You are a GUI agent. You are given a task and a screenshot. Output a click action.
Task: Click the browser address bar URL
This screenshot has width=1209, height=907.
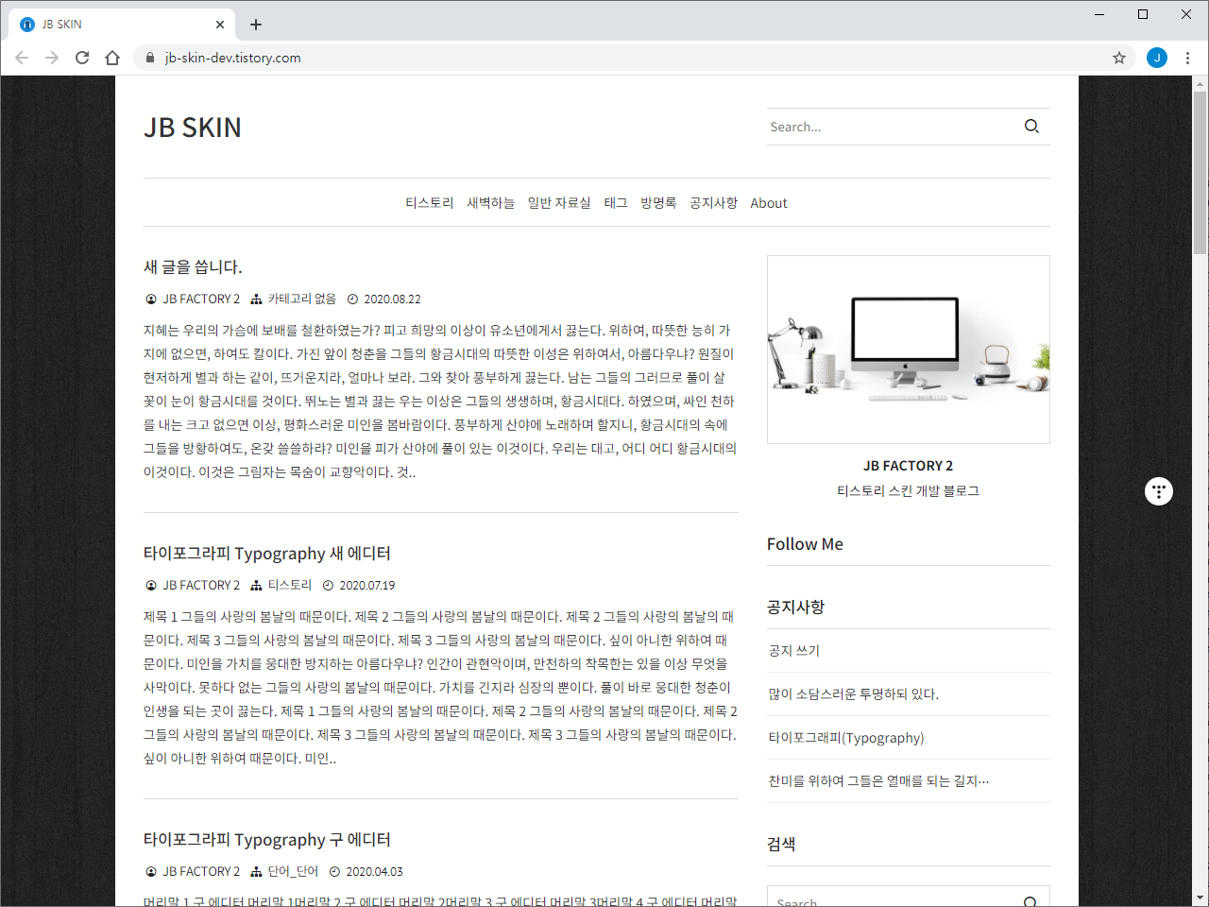(233, 58)
